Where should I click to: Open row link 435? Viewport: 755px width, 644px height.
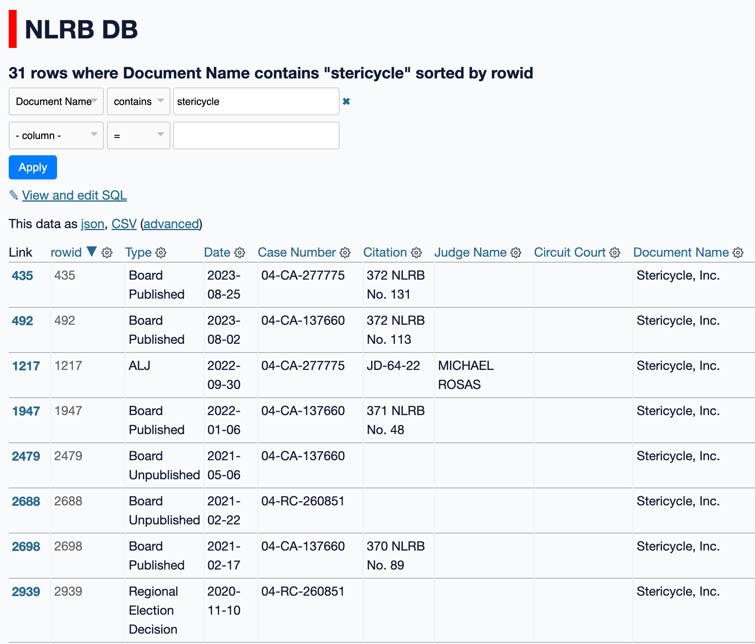[x=22, y=276]
